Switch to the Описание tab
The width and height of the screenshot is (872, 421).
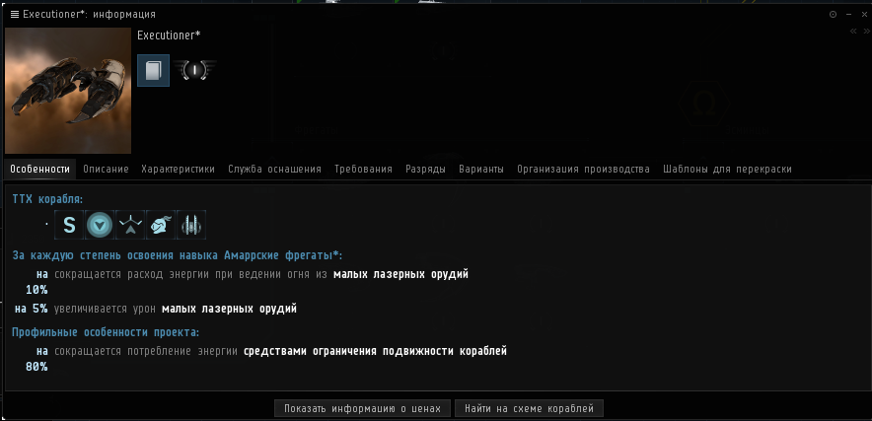tap(106, 170)
